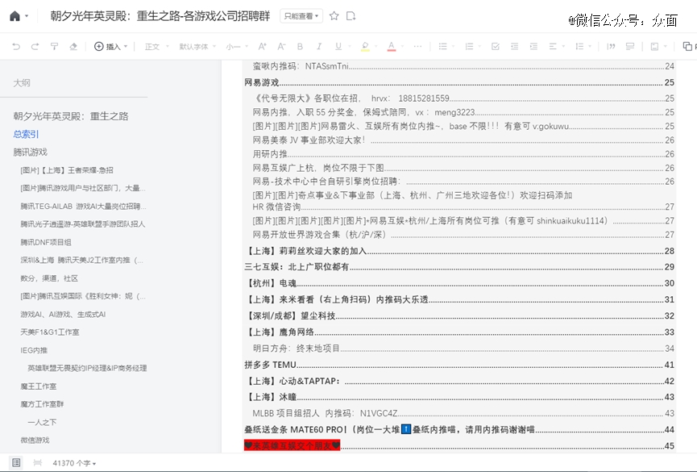Go to 魔王工作室 outline entry
This screenshot has width=697, height=472.
coord(38,386)
